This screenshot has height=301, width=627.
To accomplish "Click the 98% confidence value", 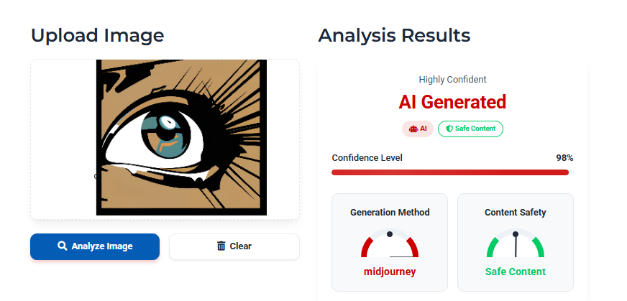I will [564, 158].
